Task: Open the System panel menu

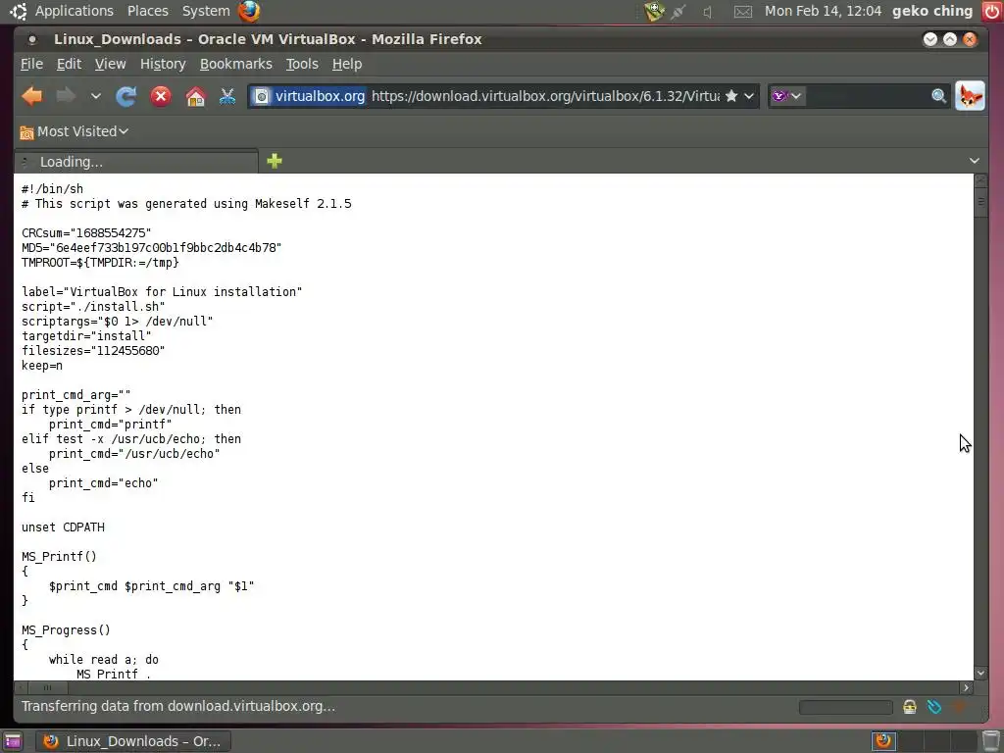Action: (x=206, y=11)
